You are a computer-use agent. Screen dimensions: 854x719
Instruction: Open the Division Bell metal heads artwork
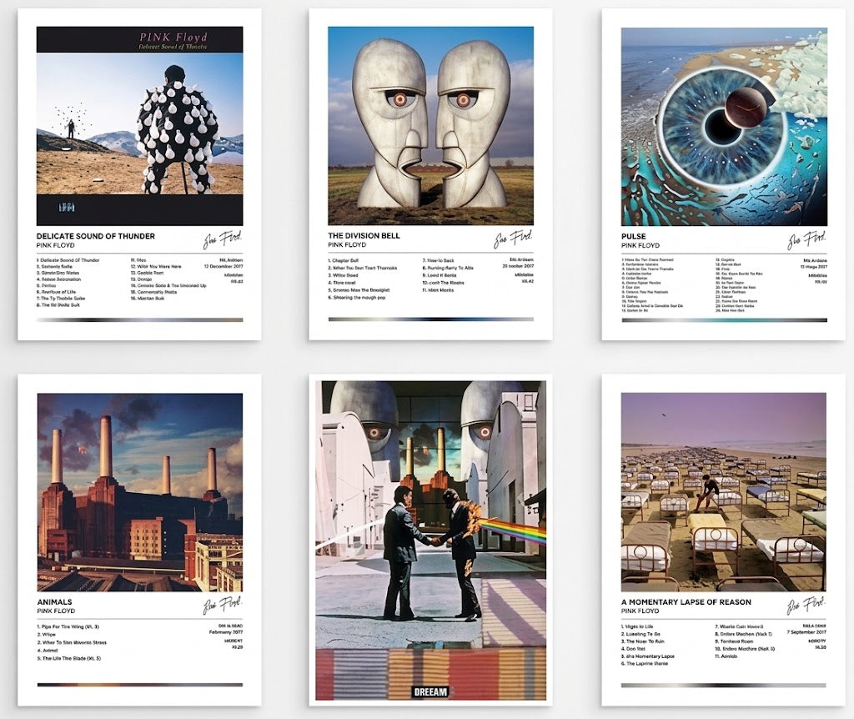(x=431, y=126)
